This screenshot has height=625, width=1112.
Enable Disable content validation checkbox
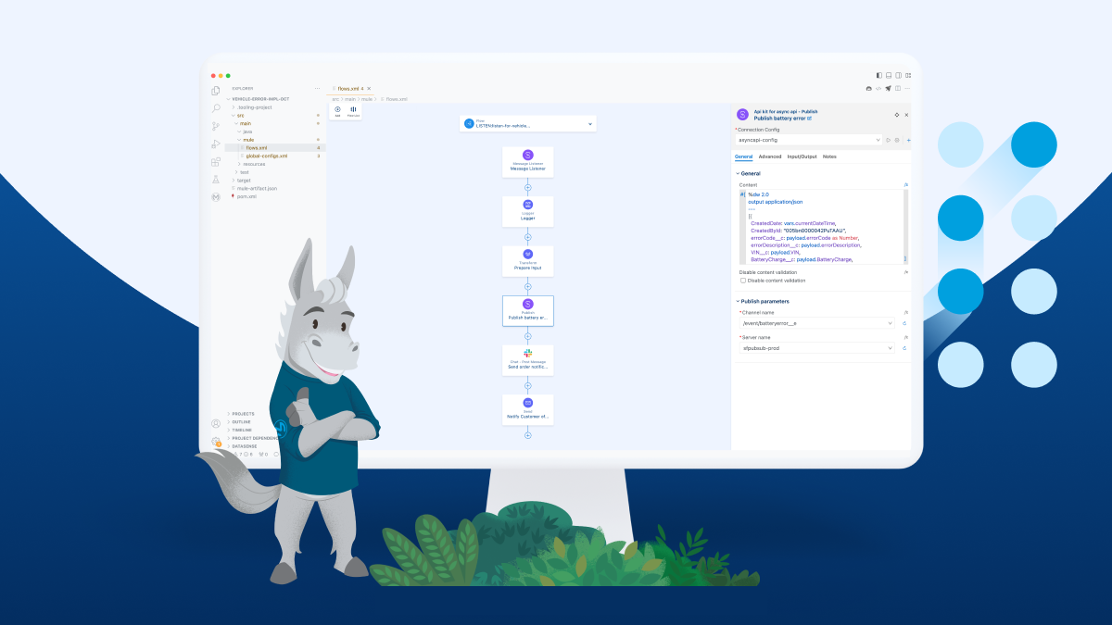742,281
